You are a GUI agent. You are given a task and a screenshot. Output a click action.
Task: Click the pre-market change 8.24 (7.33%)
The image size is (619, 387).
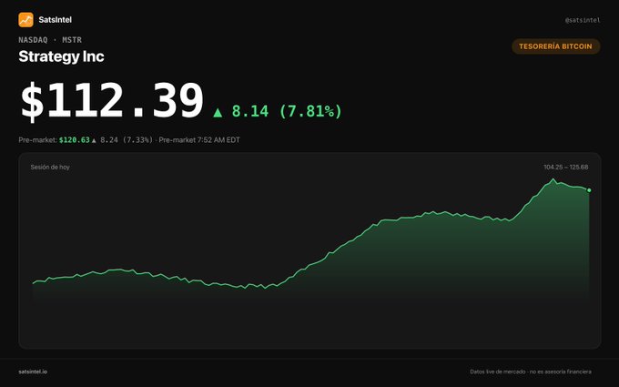(x=127, y=140)
